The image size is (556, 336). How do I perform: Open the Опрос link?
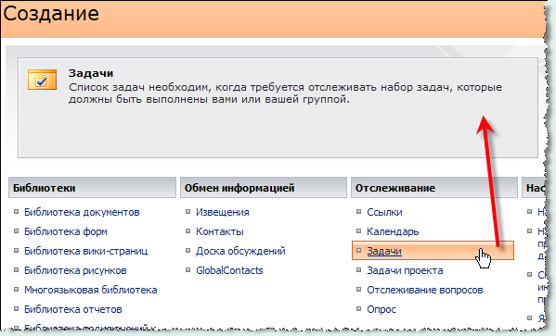coord(381,309)
